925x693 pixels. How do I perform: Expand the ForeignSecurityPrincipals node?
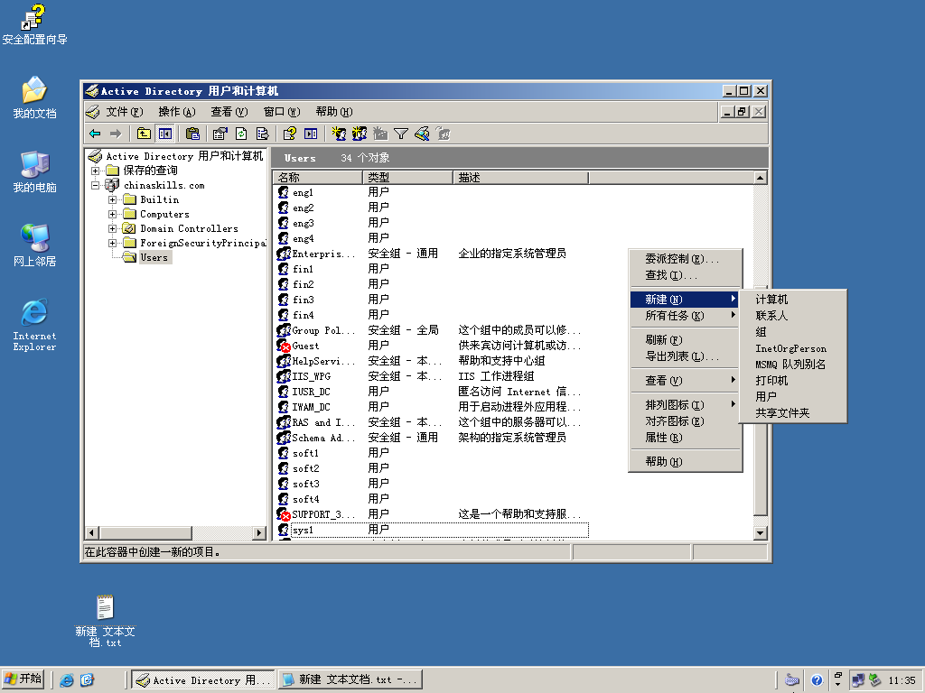click(x=112, y=243)
